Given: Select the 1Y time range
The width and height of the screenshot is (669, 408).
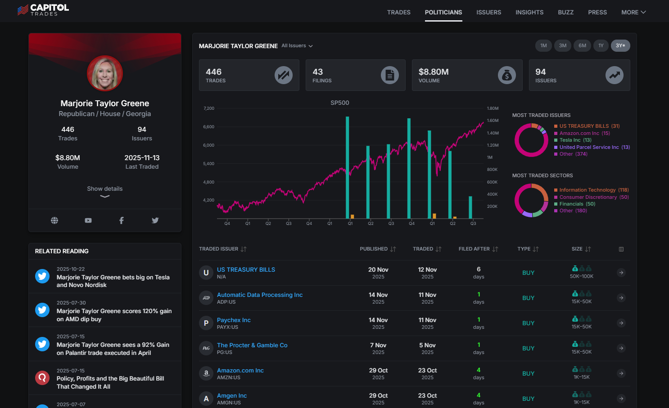Looking at the screenshot, I should [x=601, y=46].
